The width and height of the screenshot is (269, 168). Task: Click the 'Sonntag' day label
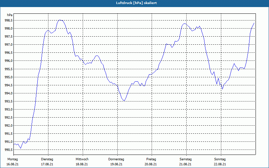pyautogui.click(x=220, y=159)
